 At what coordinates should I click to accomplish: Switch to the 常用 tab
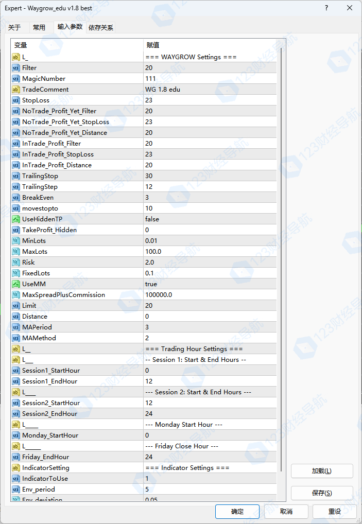tap(39, 27)
